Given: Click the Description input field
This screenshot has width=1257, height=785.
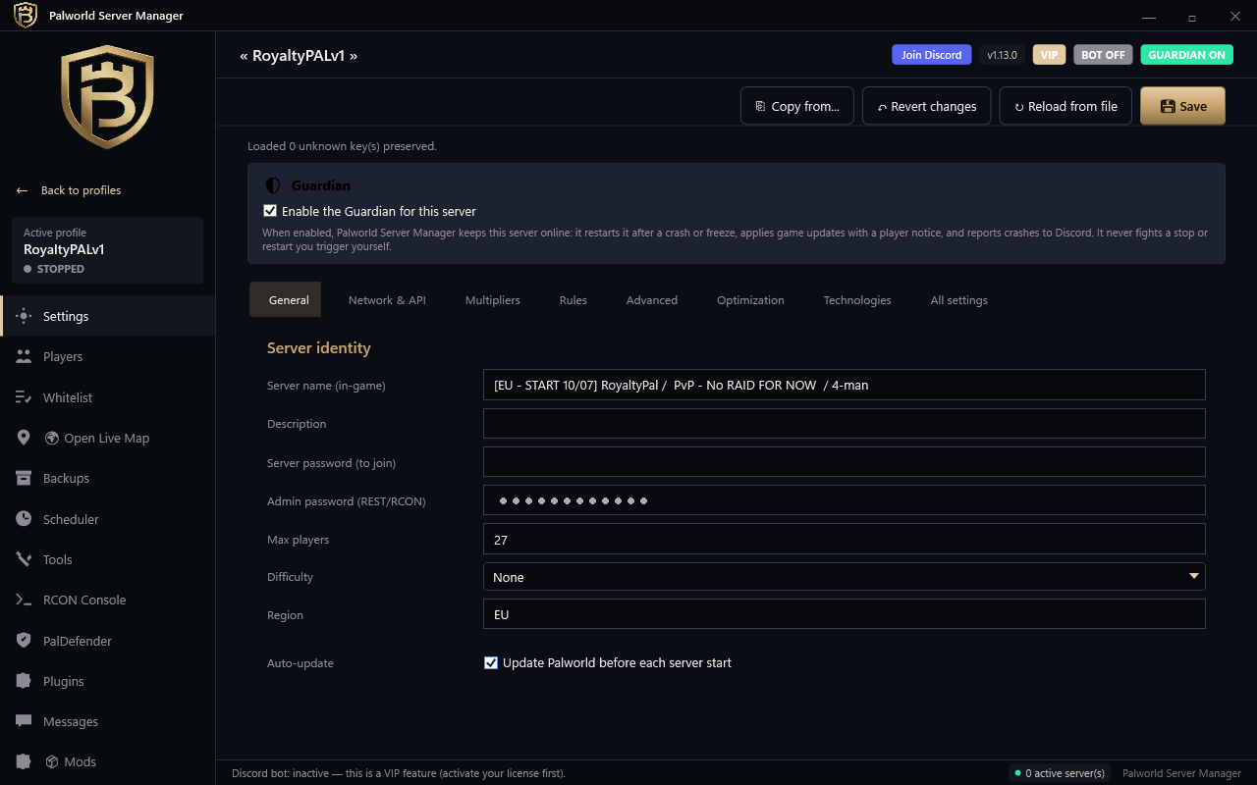Looking at the screenshot, I should [844, 423].
